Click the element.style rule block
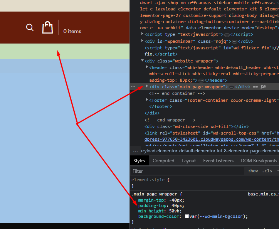The image size is (279, 229). pyautogui.click(x=204, y=183)
